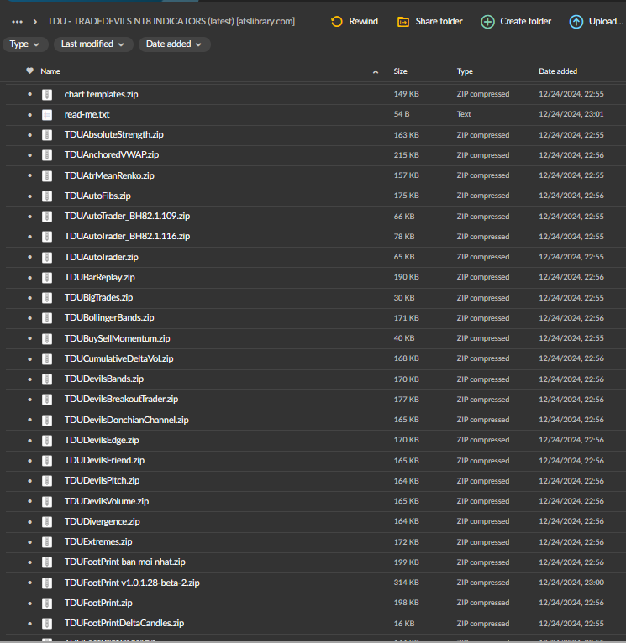Image resolution: width=626 pixels, height=643 pixels.
Task: Click the zip icon for TDUAutoFibs.zip
Action: tap(47, 196)
